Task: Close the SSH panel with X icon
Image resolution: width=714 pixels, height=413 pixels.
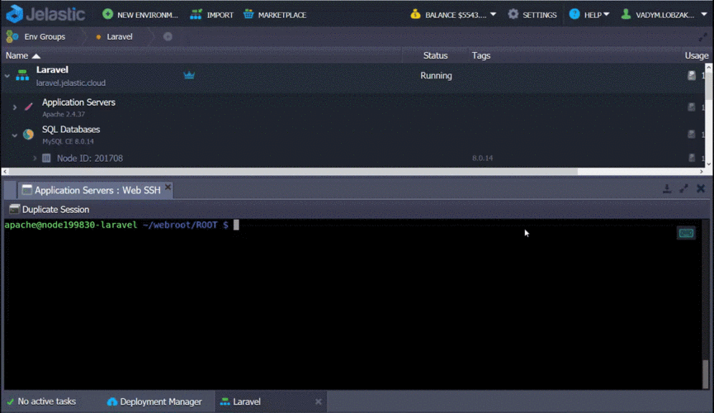Action: point(701,188)
